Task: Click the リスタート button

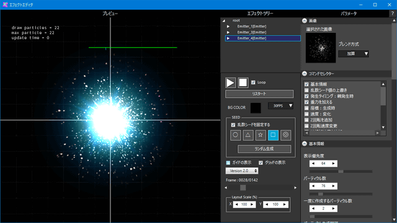Action: click(x=259, y=94)
